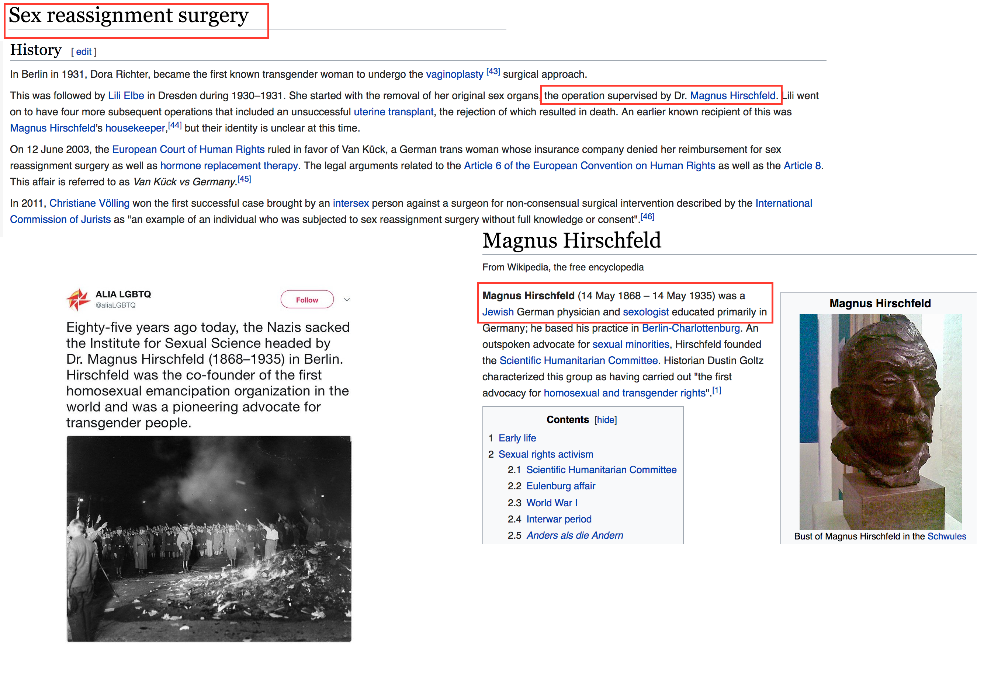The height and width of the screenshot is (678, 984).
Task: Open Anders als die Andern entry
Action: pos(575,535)
